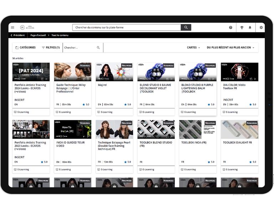The width and height of the screenshot is (274, 210).
Task: Click the DIA COLOR thumbnail image
Action: (x=239, y=72)
